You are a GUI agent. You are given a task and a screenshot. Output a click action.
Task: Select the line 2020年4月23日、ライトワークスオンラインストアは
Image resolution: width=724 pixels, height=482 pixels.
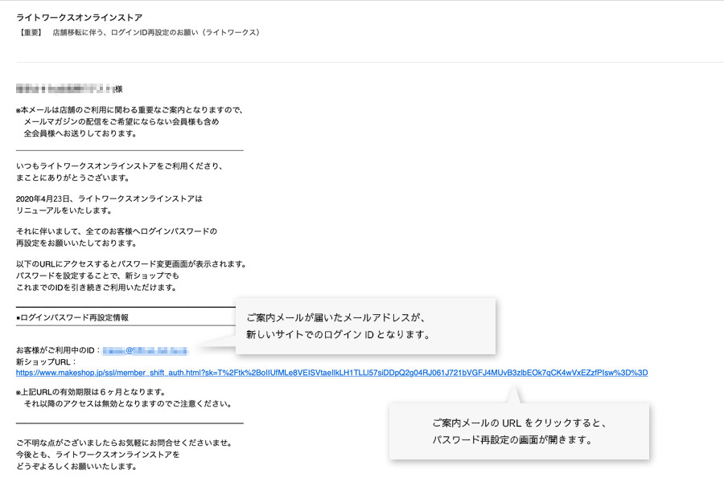pos(109,198)
